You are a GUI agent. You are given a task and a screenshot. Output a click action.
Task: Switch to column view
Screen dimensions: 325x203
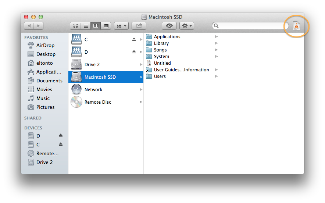(x=96, y=26)
